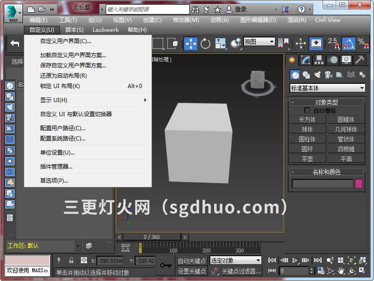The image size is (374, 281).
Task: Open the Create panel tab
Action: pyautogui.click(x=292, y=60)
